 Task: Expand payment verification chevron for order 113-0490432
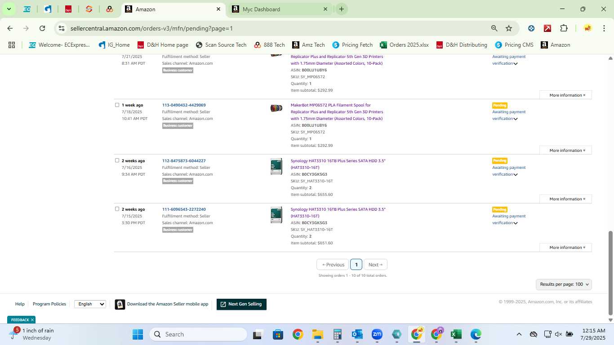coord(516,119)
